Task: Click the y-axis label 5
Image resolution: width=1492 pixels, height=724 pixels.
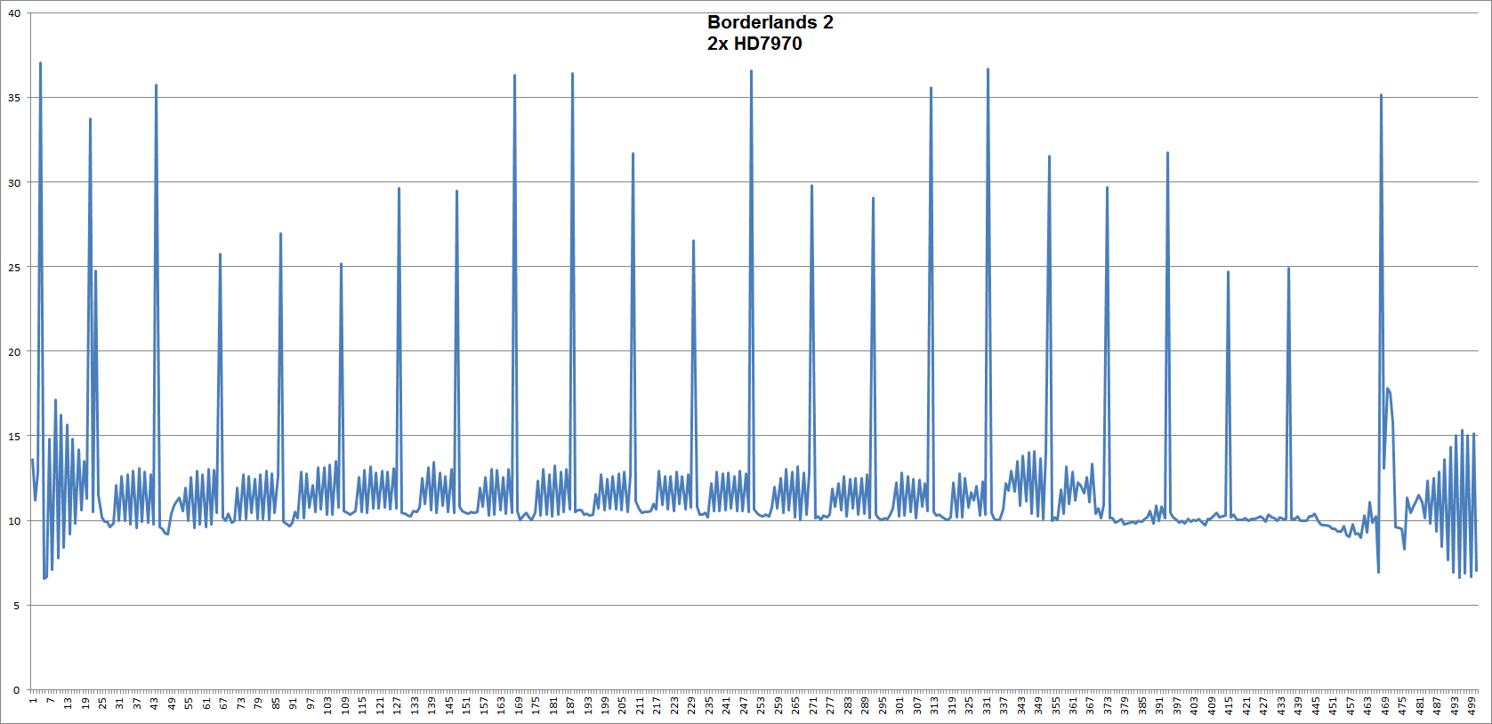Action: point(17,605)
